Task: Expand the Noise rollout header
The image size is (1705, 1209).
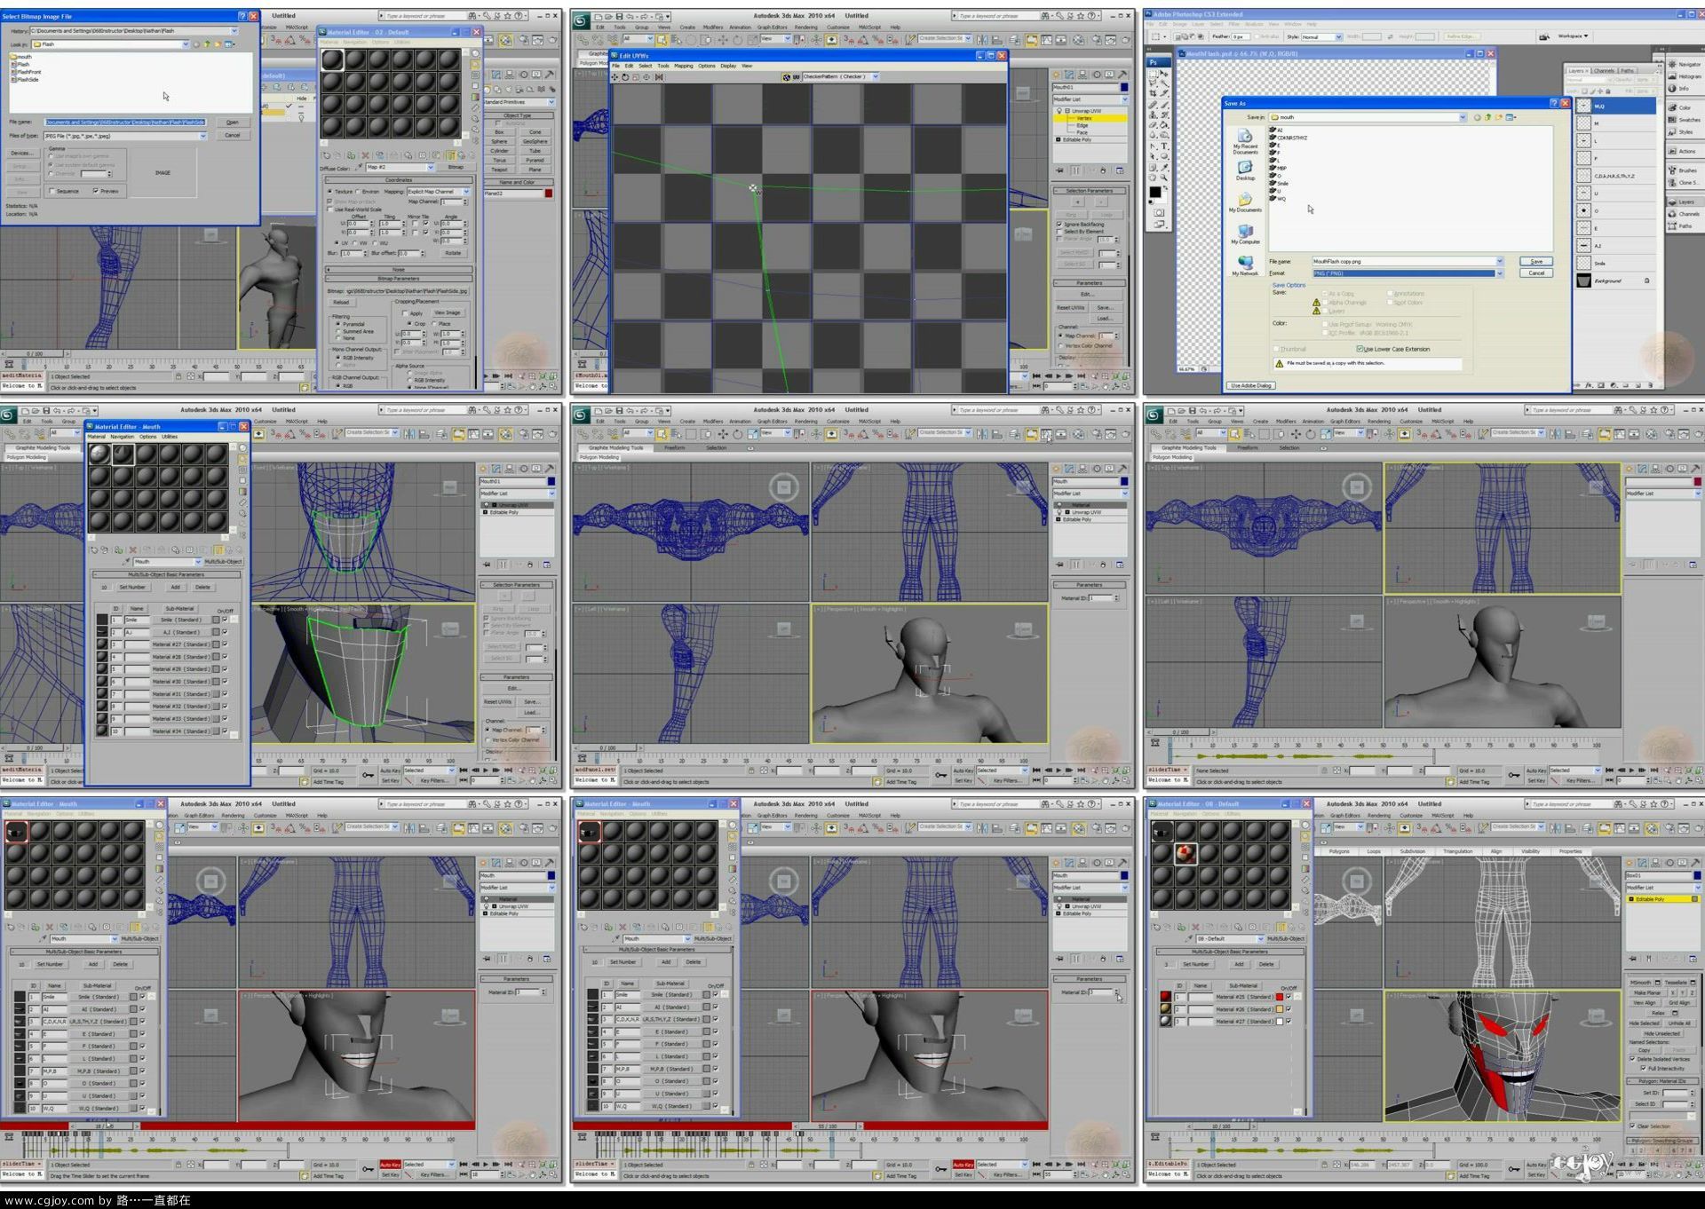Action: pos(399,270)
